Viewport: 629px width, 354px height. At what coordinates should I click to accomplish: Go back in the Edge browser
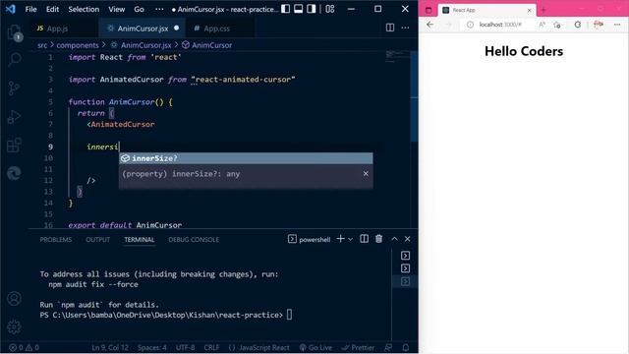(430, 25)
